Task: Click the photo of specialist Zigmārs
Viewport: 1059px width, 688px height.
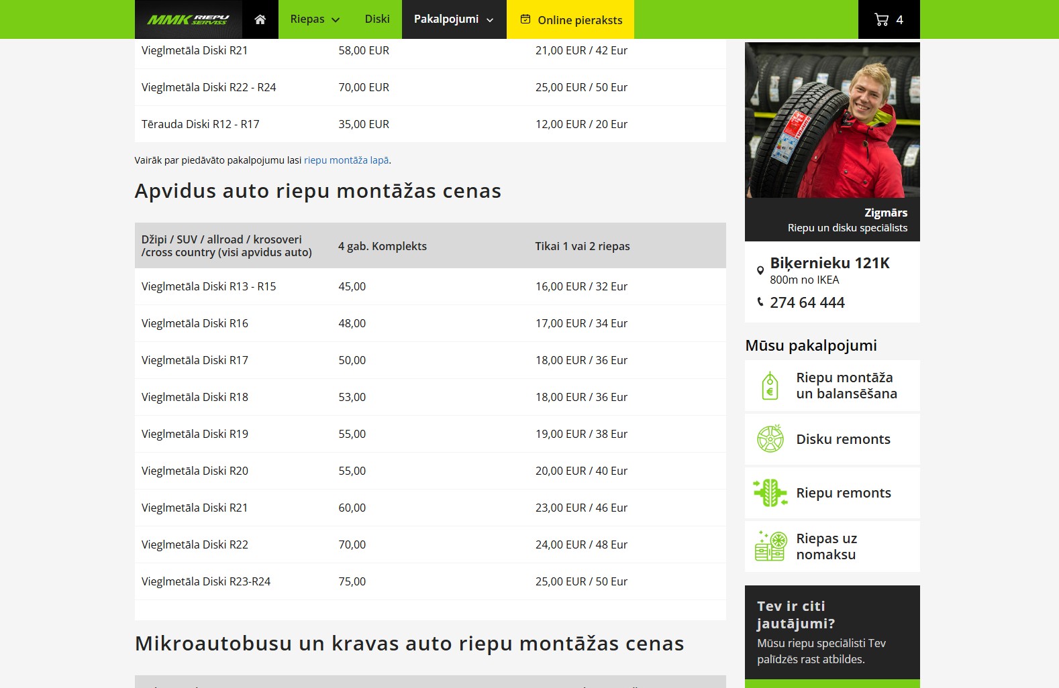Action: point(832,121)
